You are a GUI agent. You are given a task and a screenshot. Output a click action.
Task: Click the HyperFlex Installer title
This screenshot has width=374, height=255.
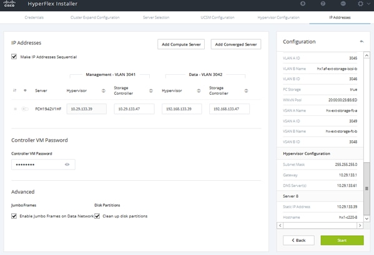[52, 4]
